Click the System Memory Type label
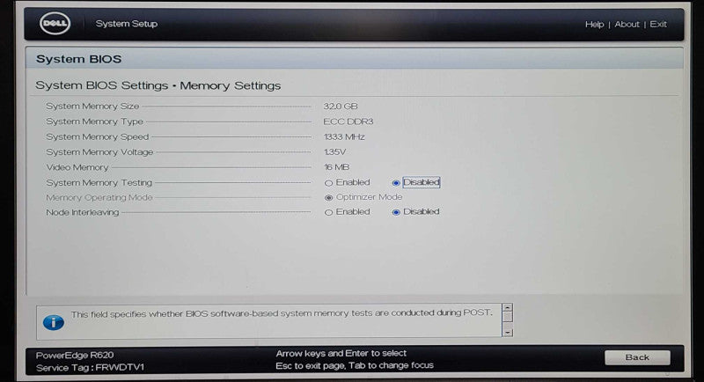Image resolution: width=704 pixels, height=382 pixels. click(94, 121)
